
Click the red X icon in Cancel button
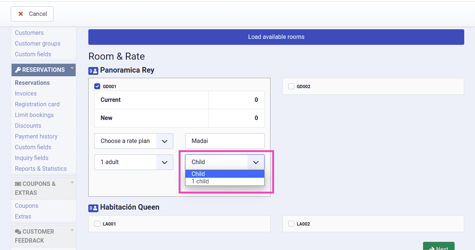pos(21,14)
